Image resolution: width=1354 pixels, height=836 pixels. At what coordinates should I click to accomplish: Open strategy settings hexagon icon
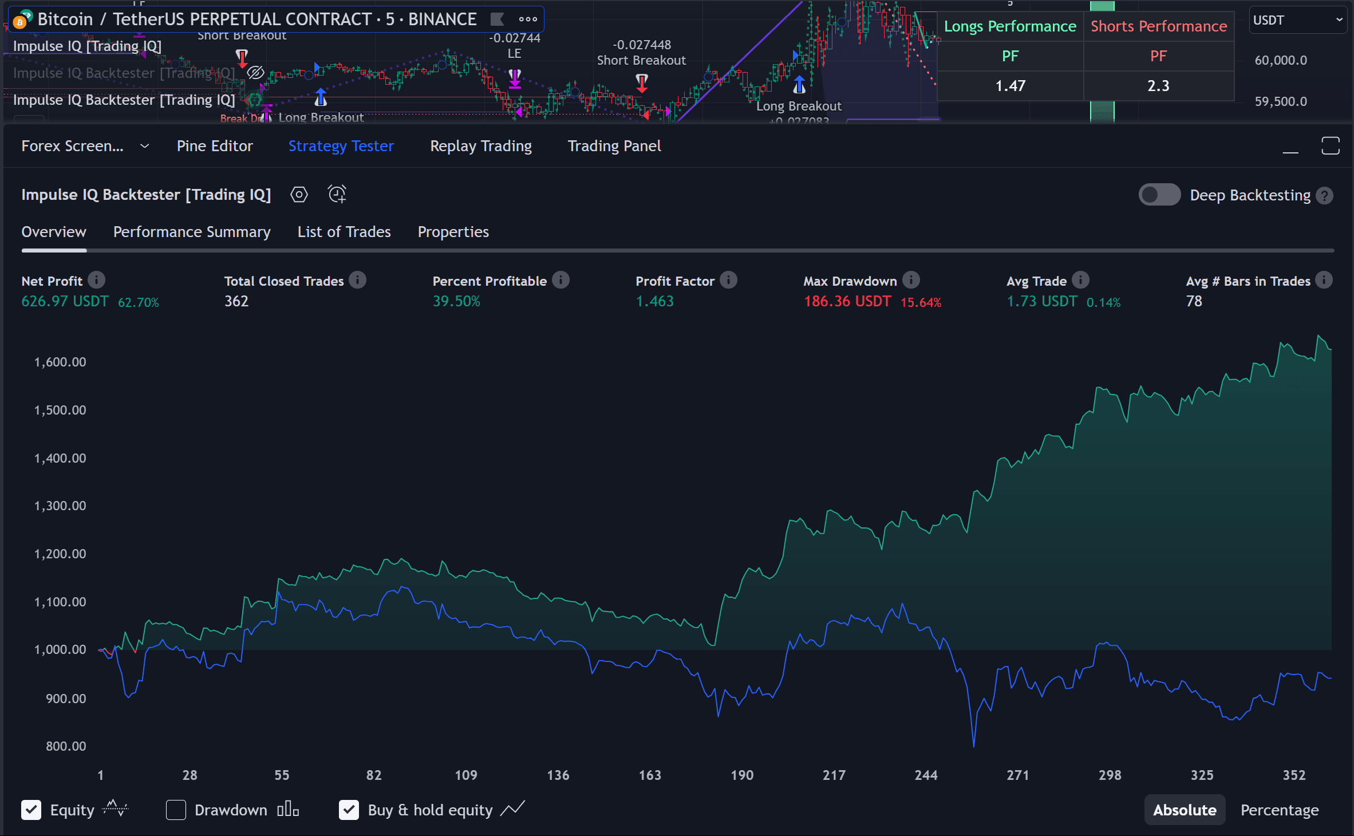pyautogui.click(x=299, y=195)
